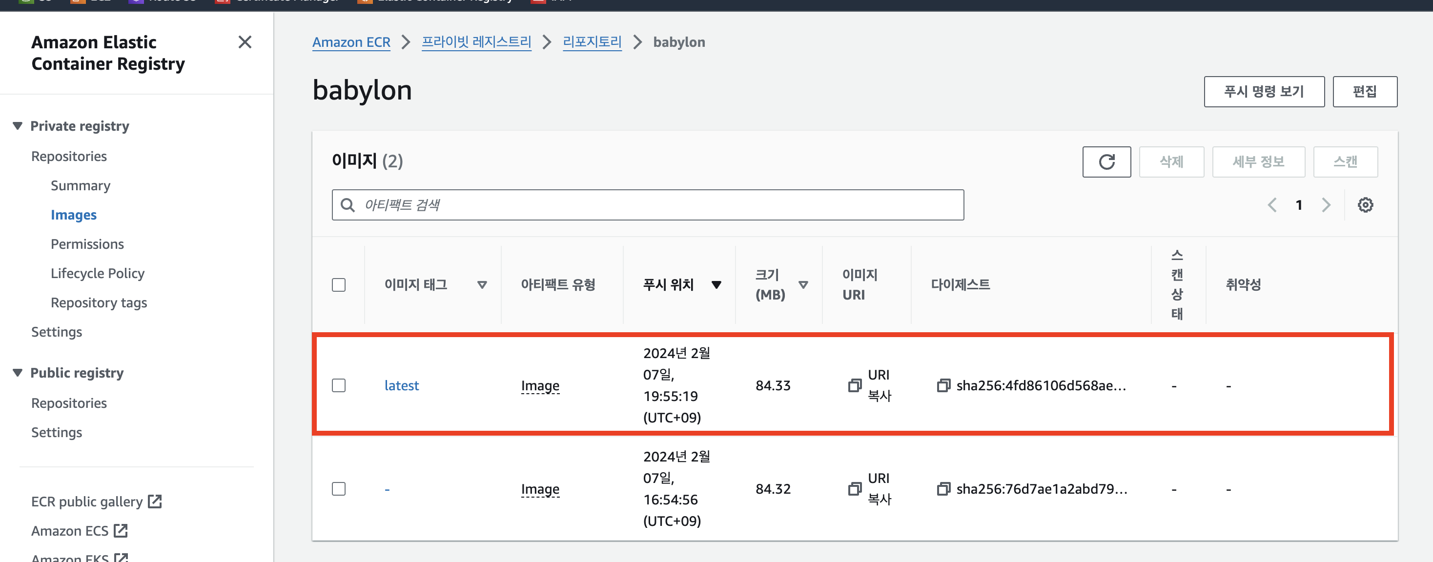Copy digest sha256:76d7ae1a2abd79
Image resolution: width=1433 pixels, height=562 pixels.
[943, 489]
